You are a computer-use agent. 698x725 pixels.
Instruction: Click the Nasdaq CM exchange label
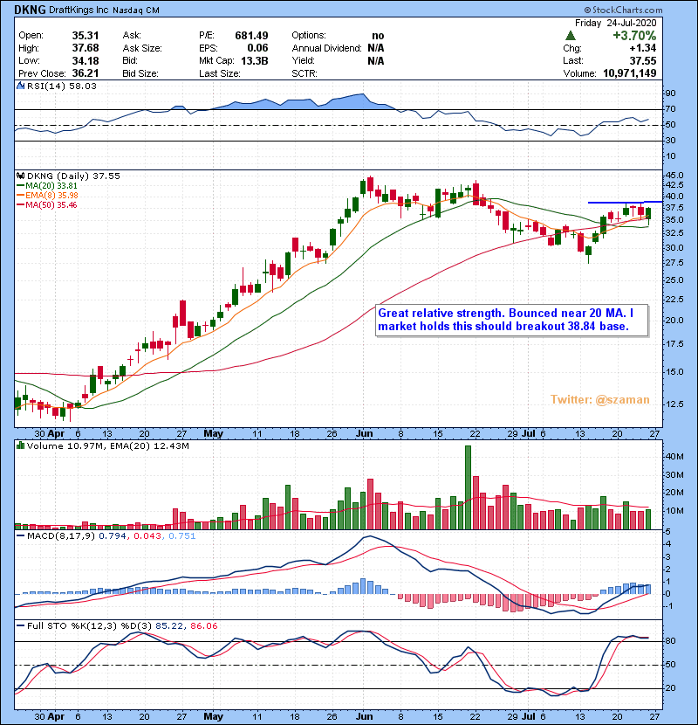point(136,10)
